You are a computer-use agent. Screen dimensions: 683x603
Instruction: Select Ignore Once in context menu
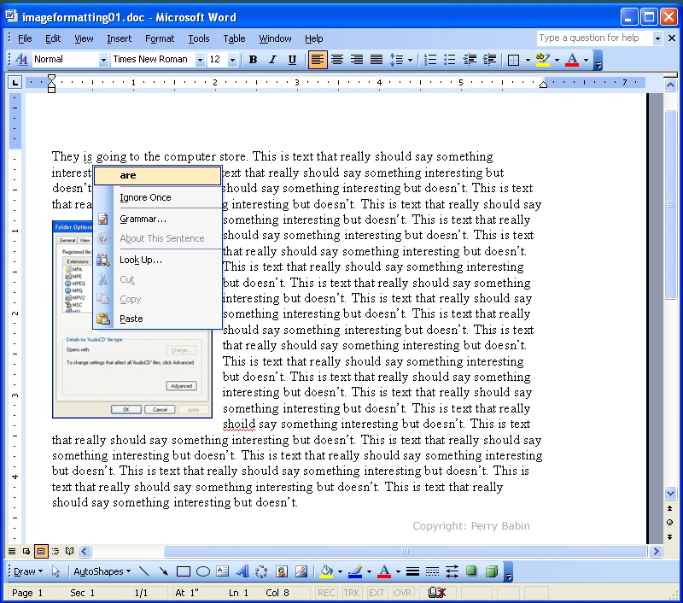(x=157, y=197)
